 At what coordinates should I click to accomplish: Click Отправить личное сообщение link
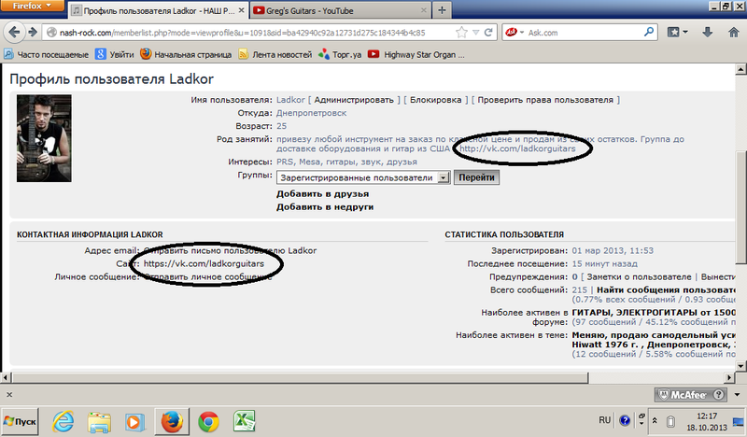coord(207,277)
